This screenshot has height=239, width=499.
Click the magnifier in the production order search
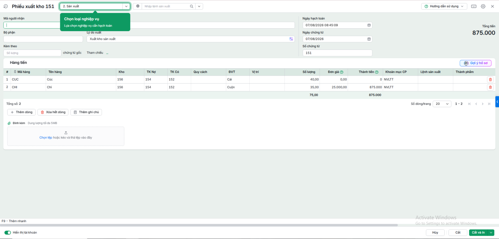pyautogui.click(x=191, y=6)
